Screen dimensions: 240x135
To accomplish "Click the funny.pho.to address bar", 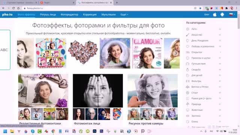I will tap(107, 8).
